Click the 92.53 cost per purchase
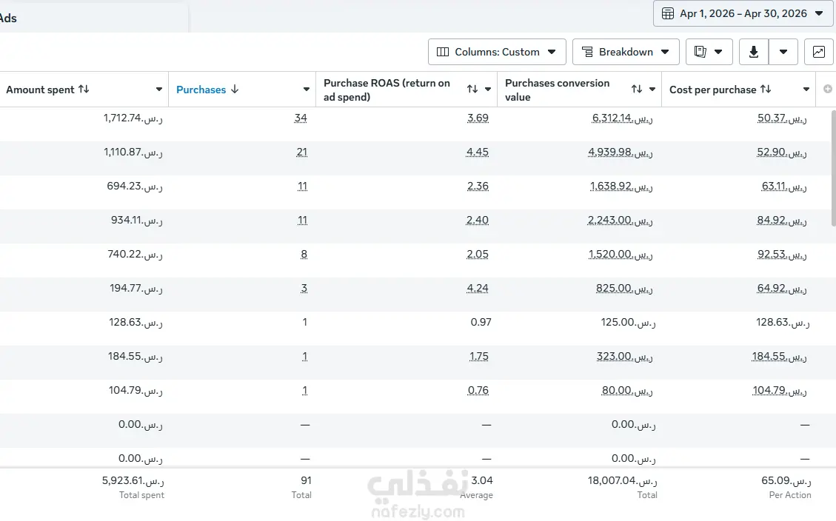 click(x=782, y=254)
